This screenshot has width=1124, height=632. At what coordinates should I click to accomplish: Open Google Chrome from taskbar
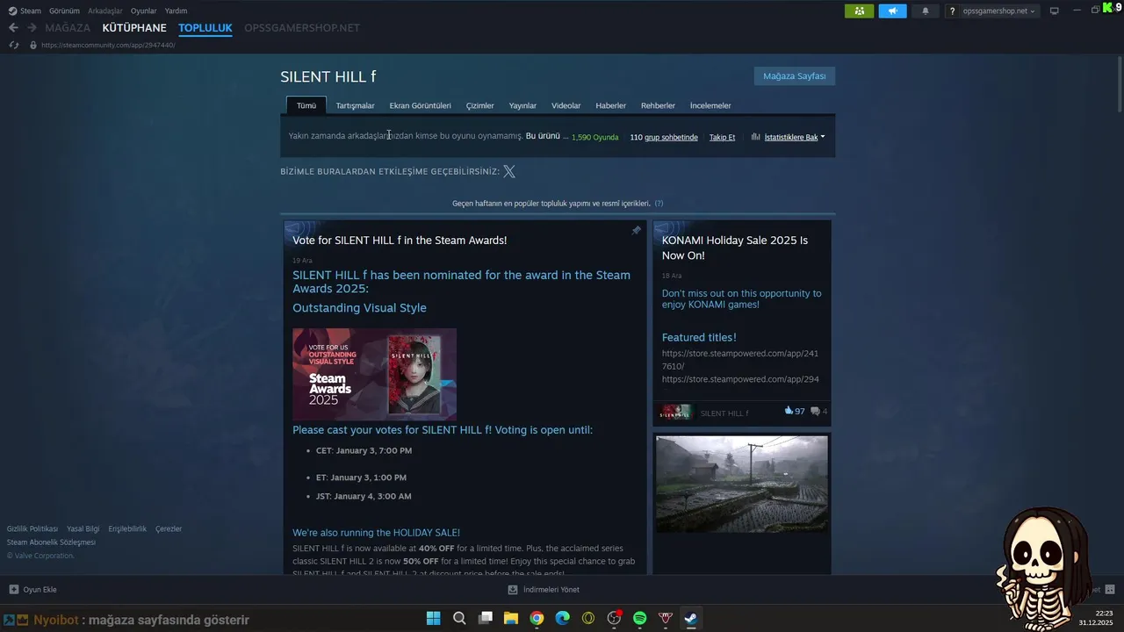(x=537, y=618)
